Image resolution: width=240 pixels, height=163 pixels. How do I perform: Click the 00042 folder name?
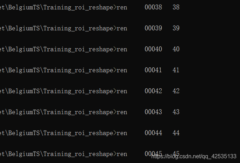[153, 91]
